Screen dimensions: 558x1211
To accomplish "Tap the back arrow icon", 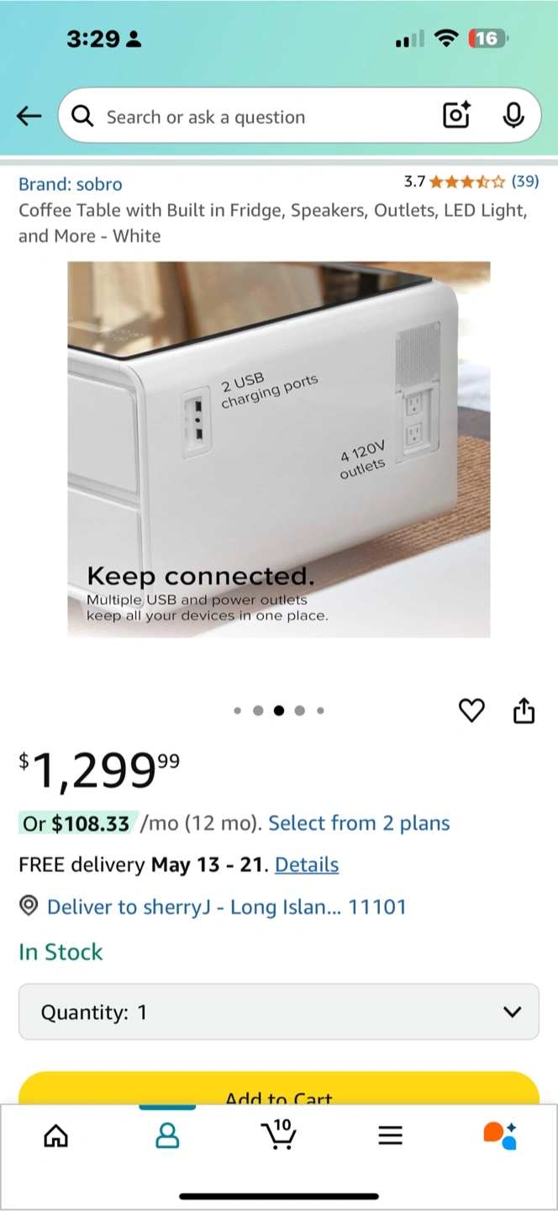I will coord(29,116).
